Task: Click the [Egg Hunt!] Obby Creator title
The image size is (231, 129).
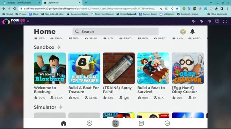Action: pos(184,90)
